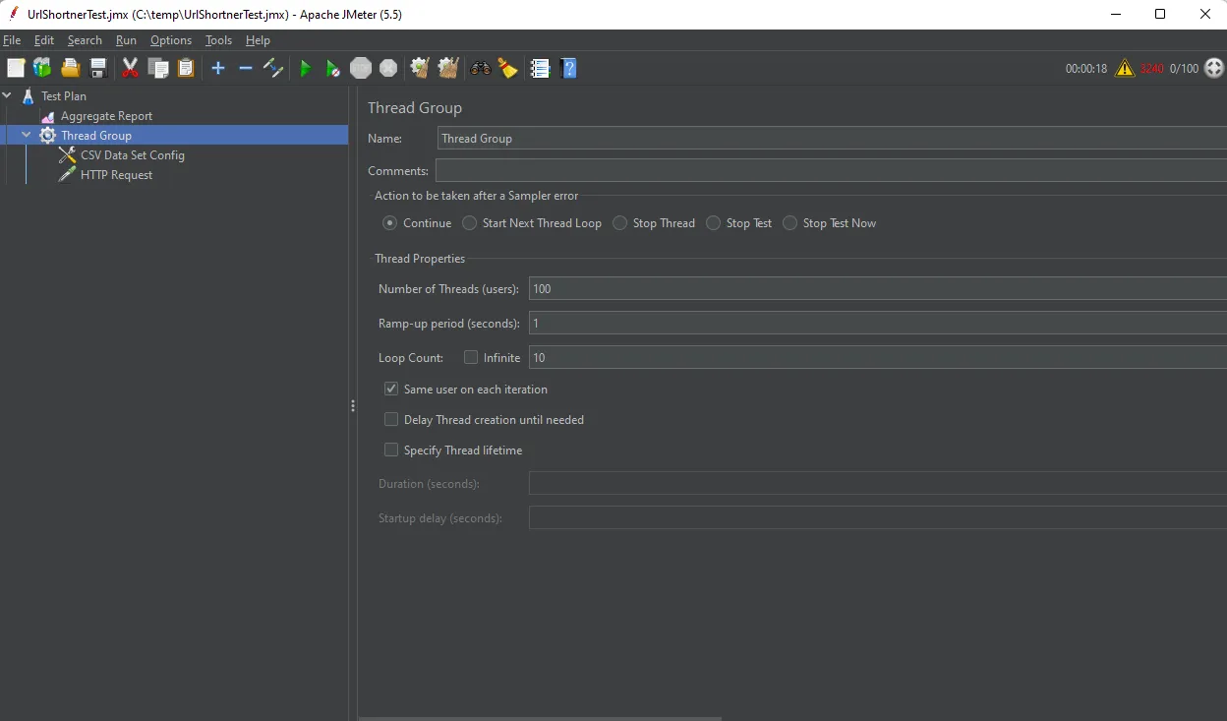Click the Ramp-up period field
The width and height of the screenshot is (1227, 721).
pos(878,324)
